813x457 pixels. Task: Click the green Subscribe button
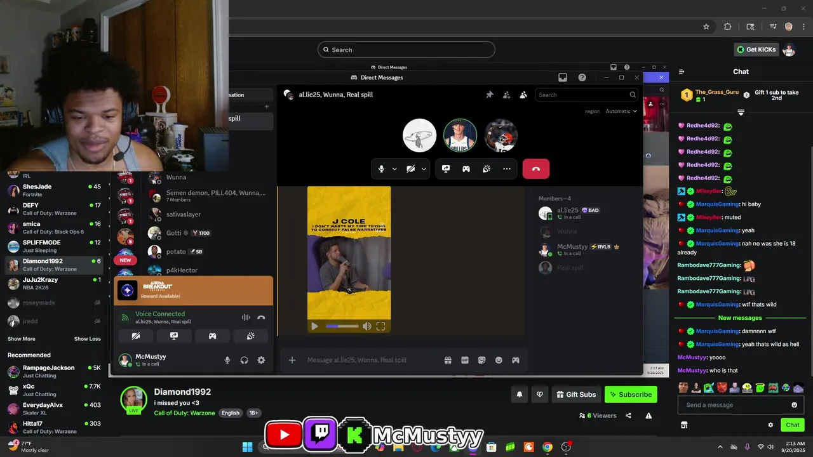click(x=631, y=394)
